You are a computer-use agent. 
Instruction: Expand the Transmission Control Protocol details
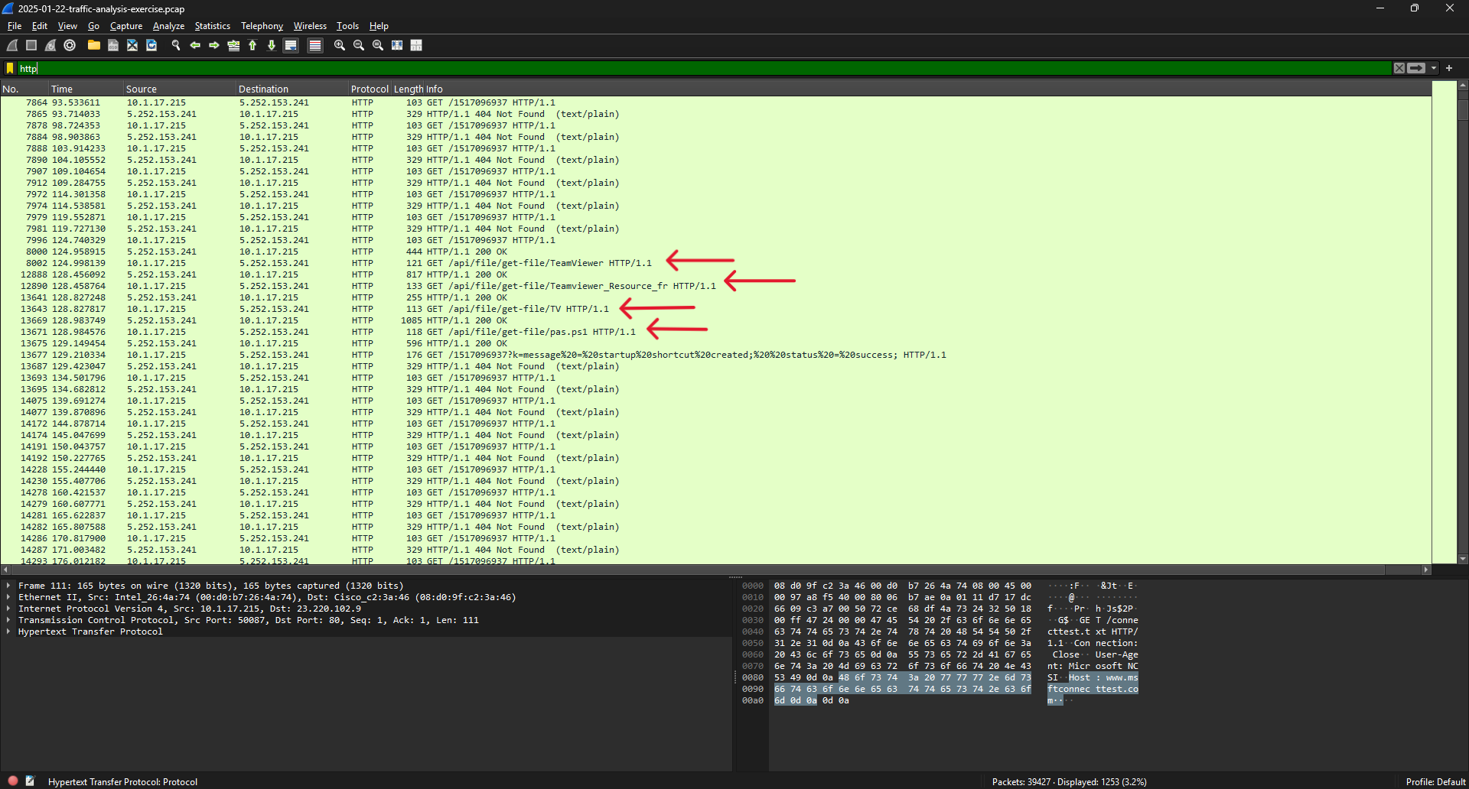[8, 621]
